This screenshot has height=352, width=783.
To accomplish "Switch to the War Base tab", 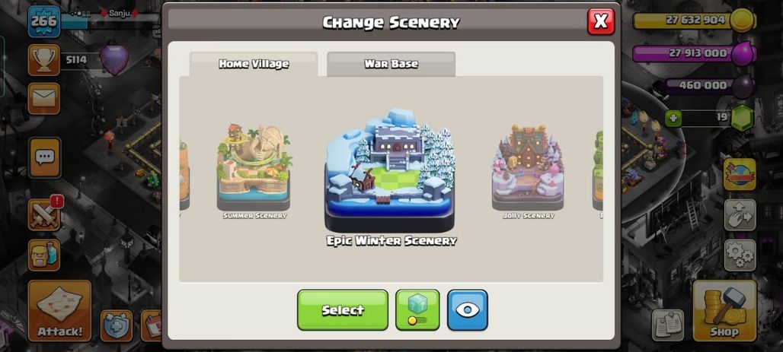I will [391, 64].
